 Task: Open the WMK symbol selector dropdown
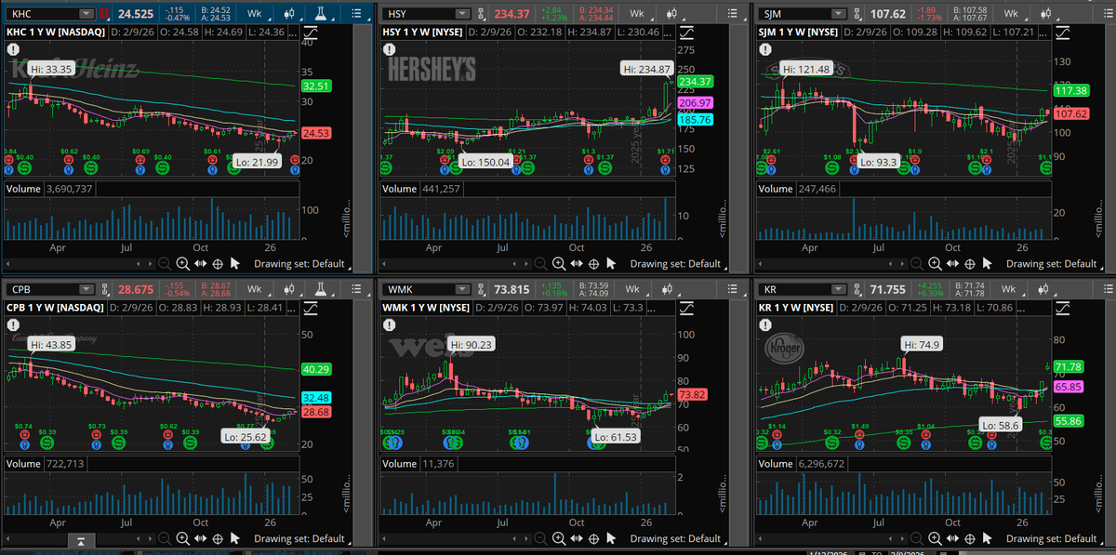pos(462,289)
